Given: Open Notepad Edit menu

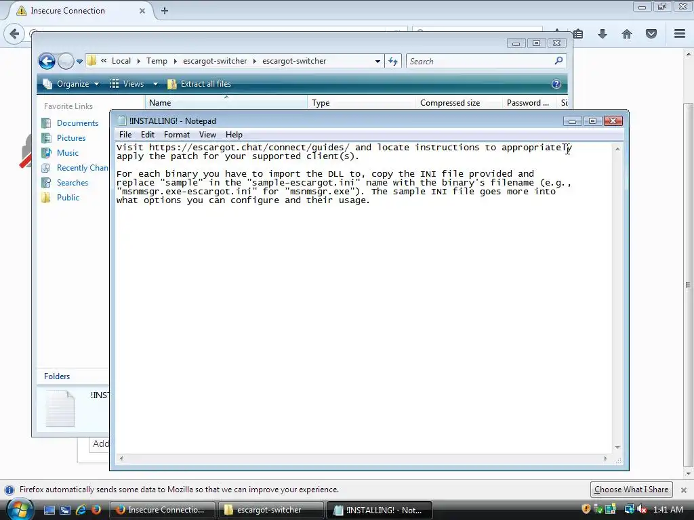Looking at the screenshot, I should 147,135.
